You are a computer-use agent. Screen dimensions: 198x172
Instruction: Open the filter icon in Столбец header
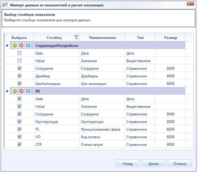[x=76, y=37]
